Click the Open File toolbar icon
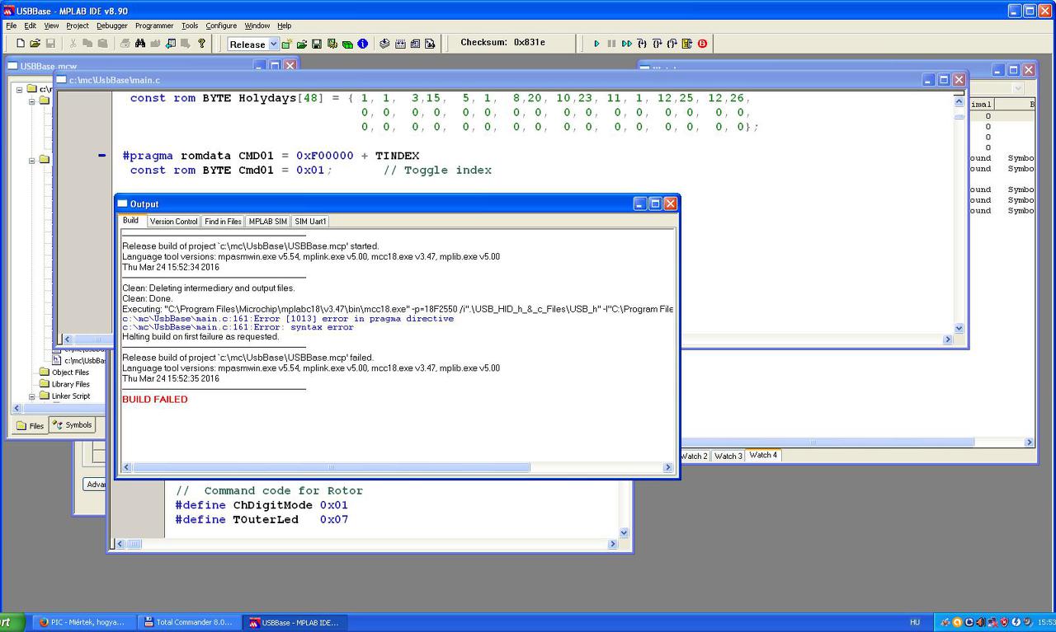Image resolution: width=1056 pixels, height=632 pixels. (x=35, y=44)
